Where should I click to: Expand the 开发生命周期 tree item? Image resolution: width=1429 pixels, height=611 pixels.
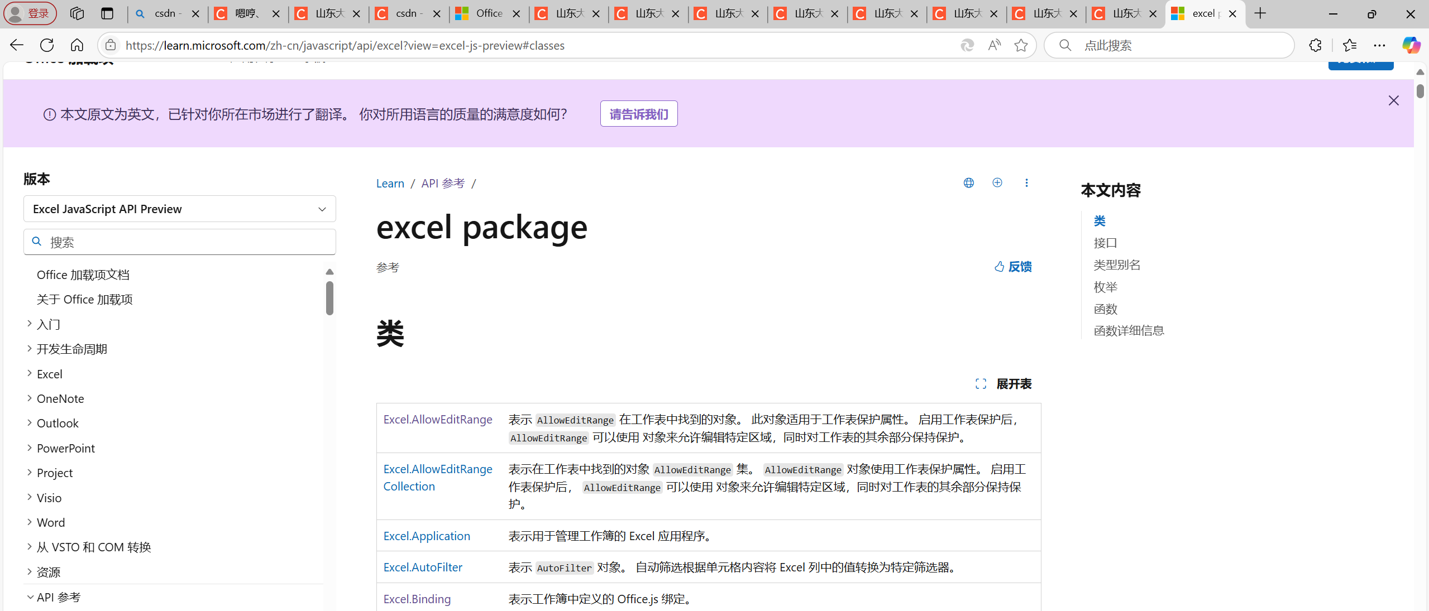pyautogui.click(x=30, y=349)
